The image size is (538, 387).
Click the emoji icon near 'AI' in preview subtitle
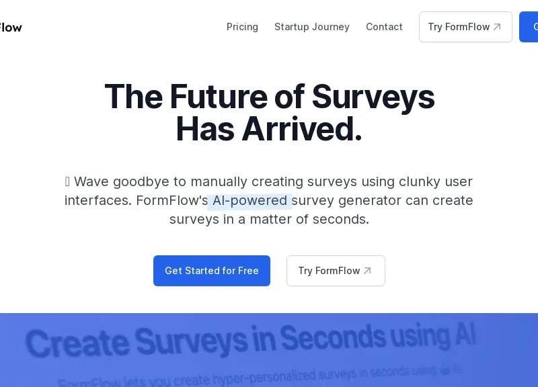click(x=445, y=370)
